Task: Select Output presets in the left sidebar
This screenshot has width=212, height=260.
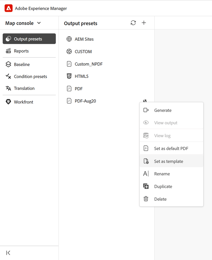Action: click(x=29, y=39)
